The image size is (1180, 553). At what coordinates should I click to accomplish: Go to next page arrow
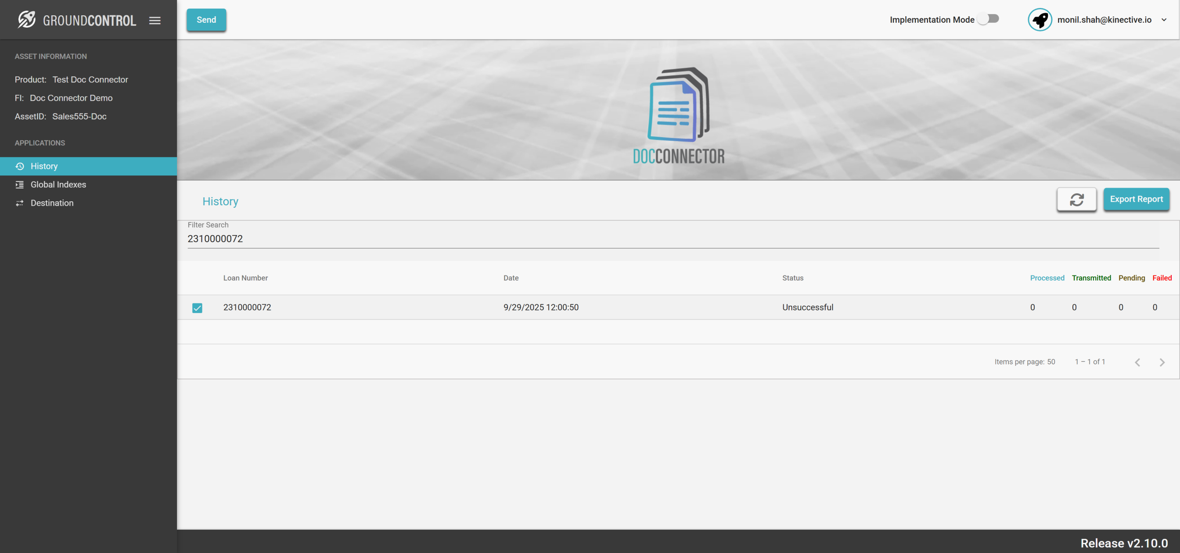point(1162,362)
